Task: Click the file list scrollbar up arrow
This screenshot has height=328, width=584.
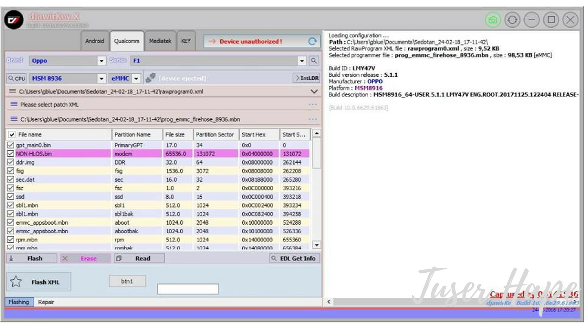Action: pyautogui.click(x=316, y=133)
